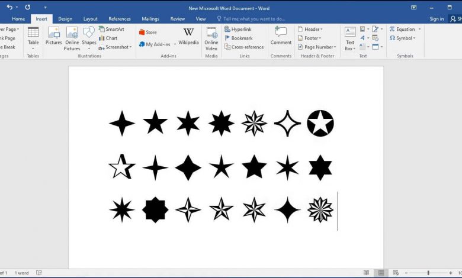Open the proofing status icon in status bar
The width and height of the screenshot is (462, 278).
(x=39, y=273)
